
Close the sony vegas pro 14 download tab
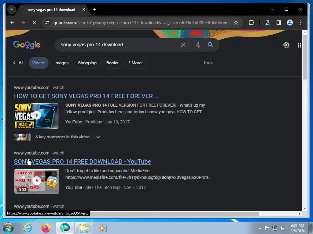[84, 9]
